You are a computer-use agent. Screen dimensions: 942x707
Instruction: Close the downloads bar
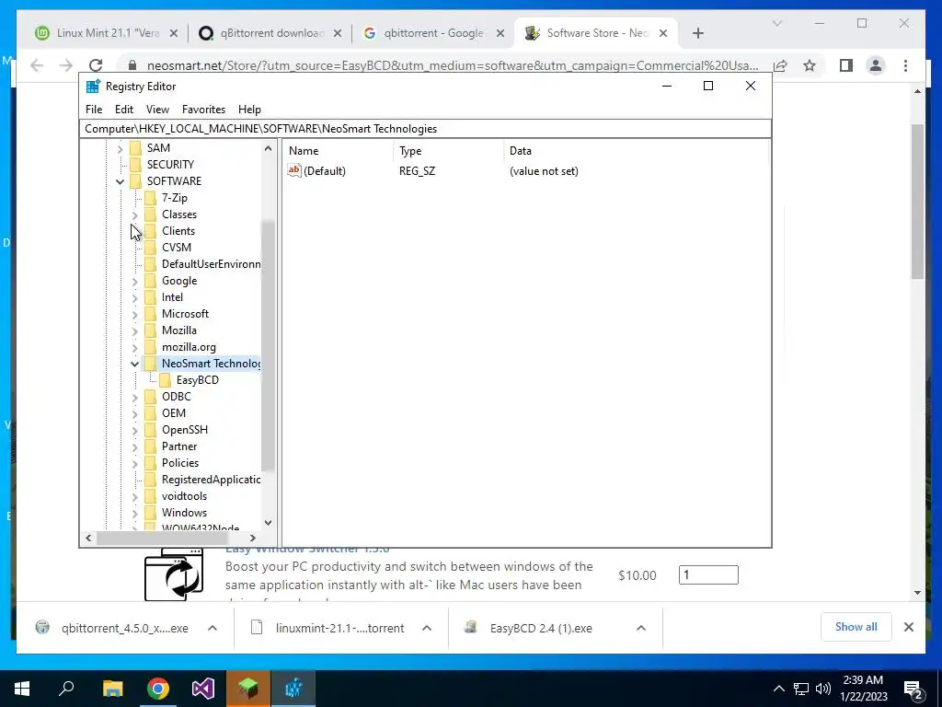(x=909, y=627)
